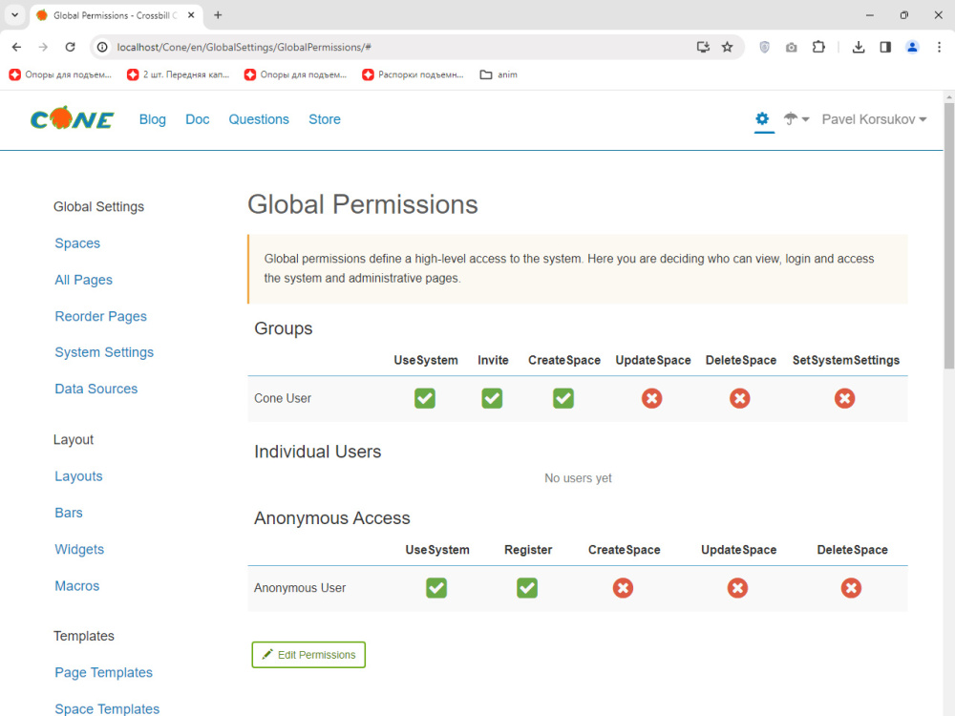Toggle Cone User Invite permission
The height and width of the screenshot is (716, 955).
pos(492,398)
